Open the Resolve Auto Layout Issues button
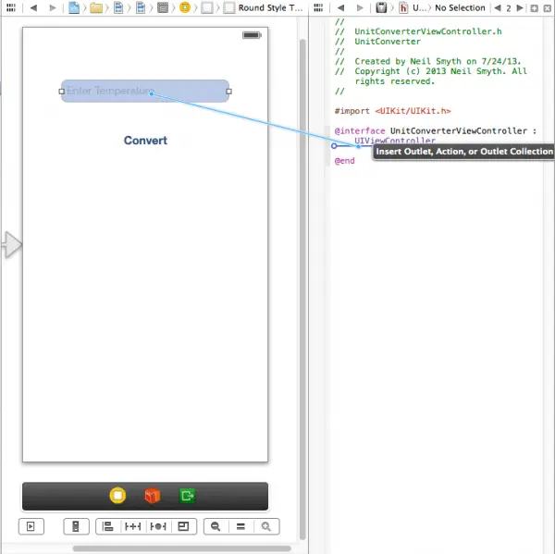The height and width of the screenshot is (554, 555). [x=158, y=526]
